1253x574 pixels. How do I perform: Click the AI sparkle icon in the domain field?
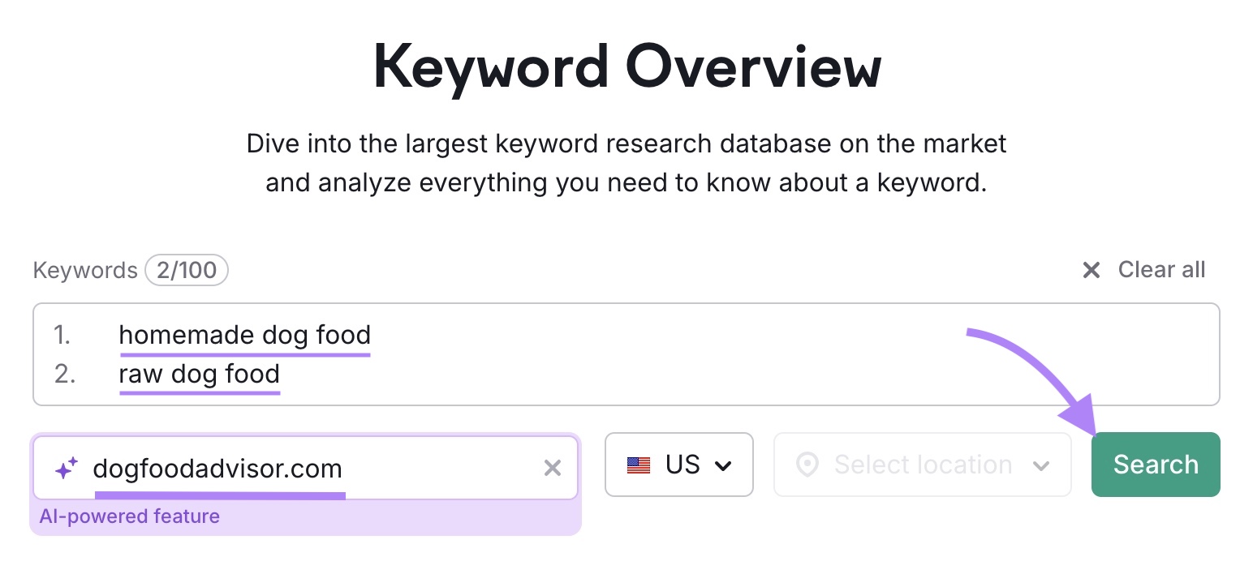click(x=66, y=468)
